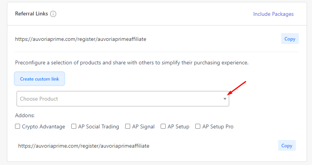Click the Addons label

tap(25, 115)
